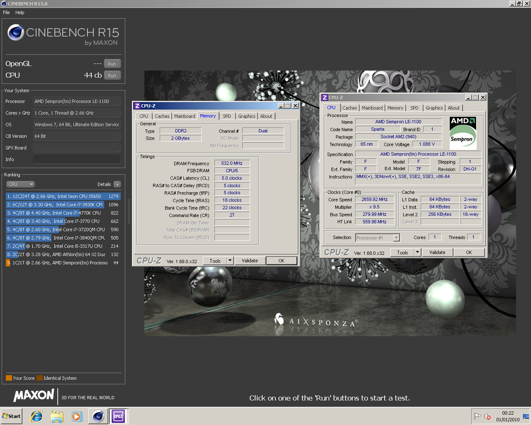The image size is (531, 425).
Task: Click the Cinebench panel splitter handle
Action: click(129, 212)
